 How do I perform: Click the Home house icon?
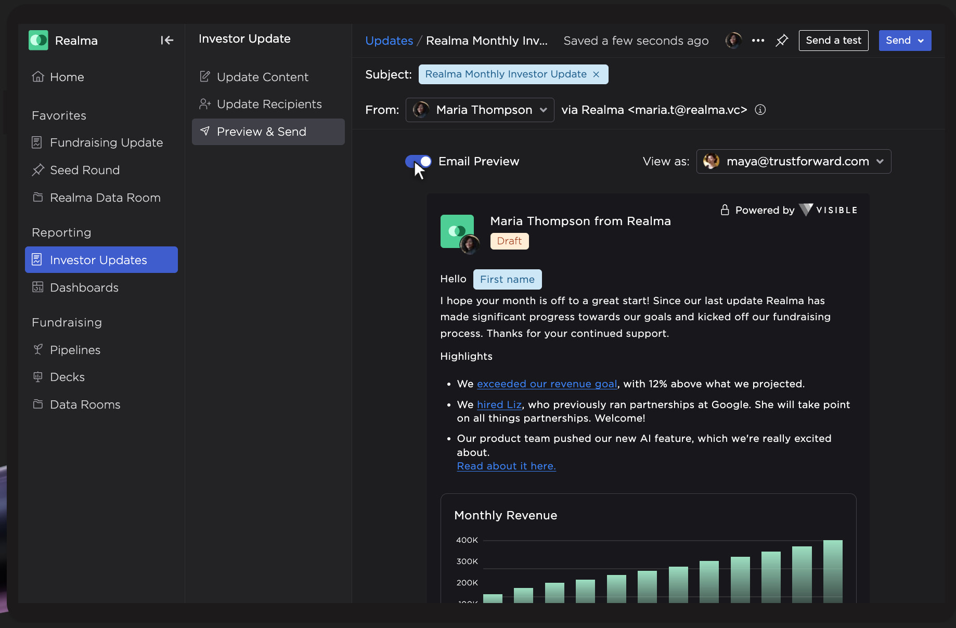pyautogui.click(x=38, y=77)
